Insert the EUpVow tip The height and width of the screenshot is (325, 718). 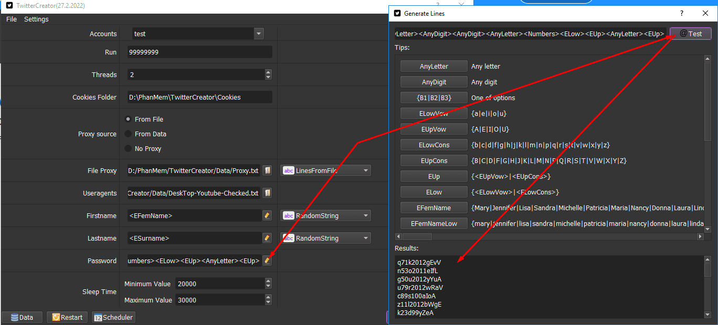434,129
